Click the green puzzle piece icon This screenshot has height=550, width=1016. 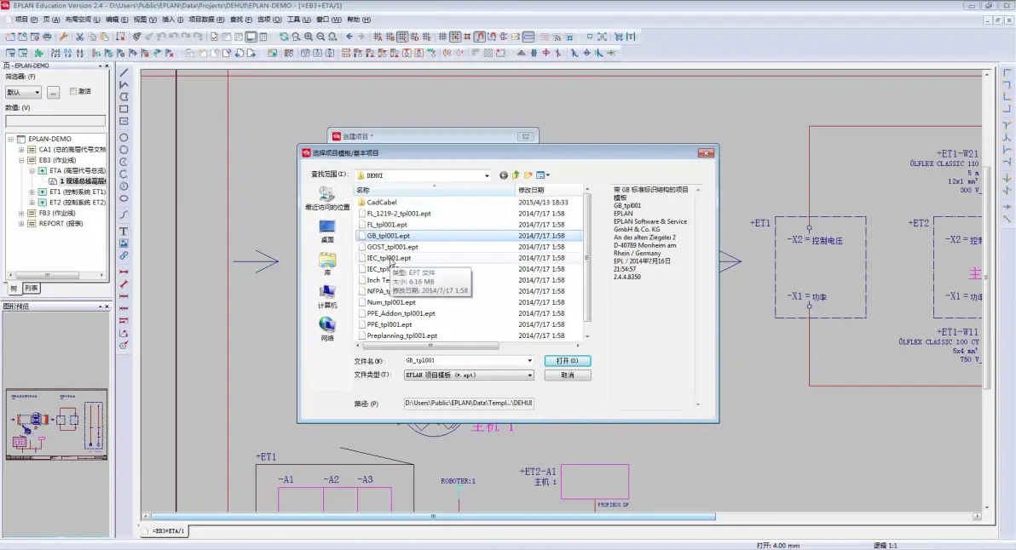point(39,53)
